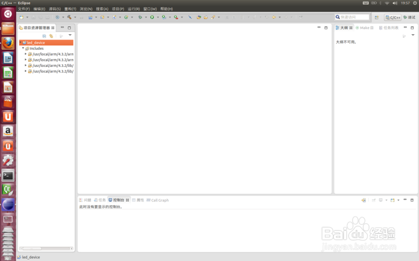
Task: Select the 任务列表 tab
Action: pos(389,28)
